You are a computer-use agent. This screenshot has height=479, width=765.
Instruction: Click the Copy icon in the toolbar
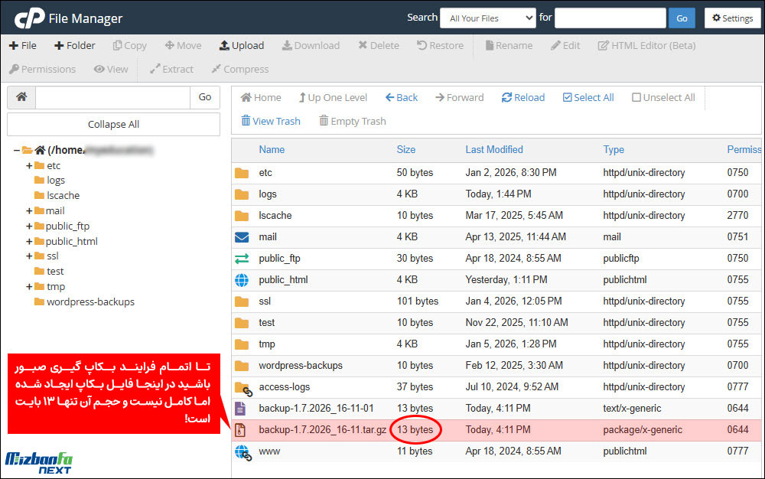(x=129, y=46)
